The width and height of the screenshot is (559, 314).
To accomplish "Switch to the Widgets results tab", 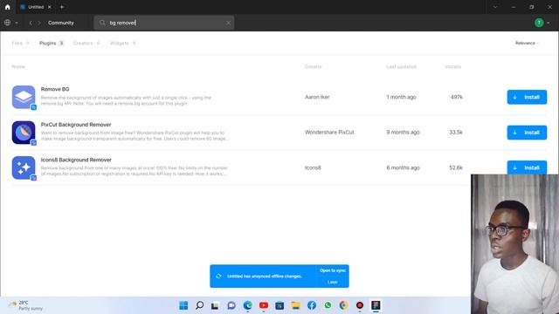I will [123, 43].
